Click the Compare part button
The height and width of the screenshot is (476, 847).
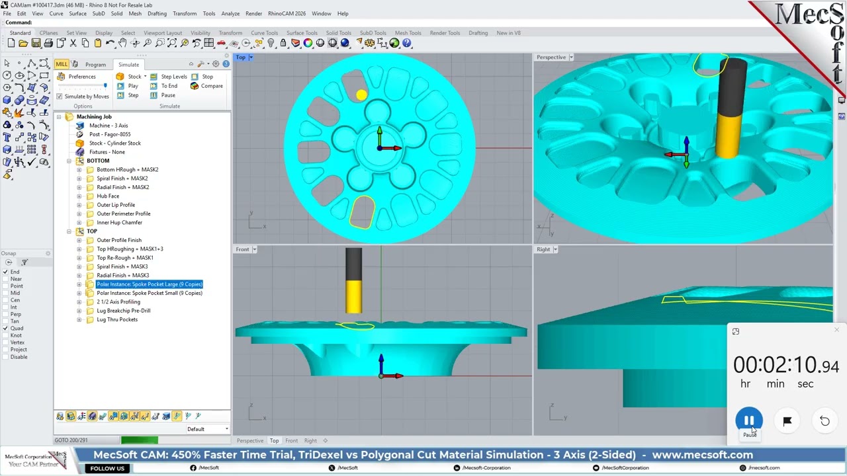(x=207, y=86)
